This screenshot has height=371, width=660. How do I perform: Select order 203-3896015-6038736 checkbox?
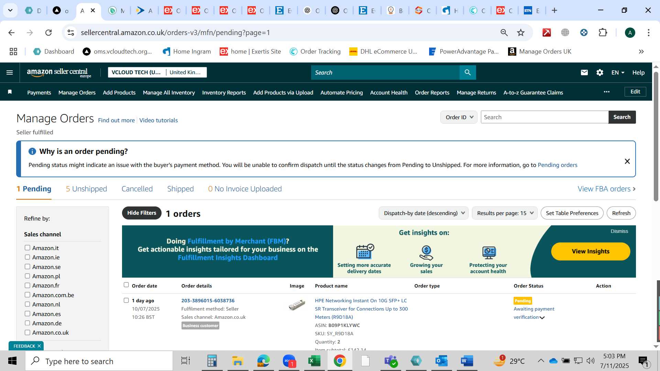click(126, 300)
